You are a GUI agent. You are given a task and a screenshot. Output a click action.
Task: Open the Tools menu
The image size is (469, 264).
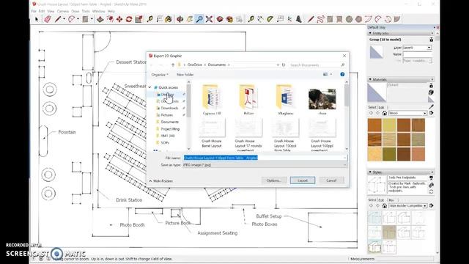click(86, 11)
